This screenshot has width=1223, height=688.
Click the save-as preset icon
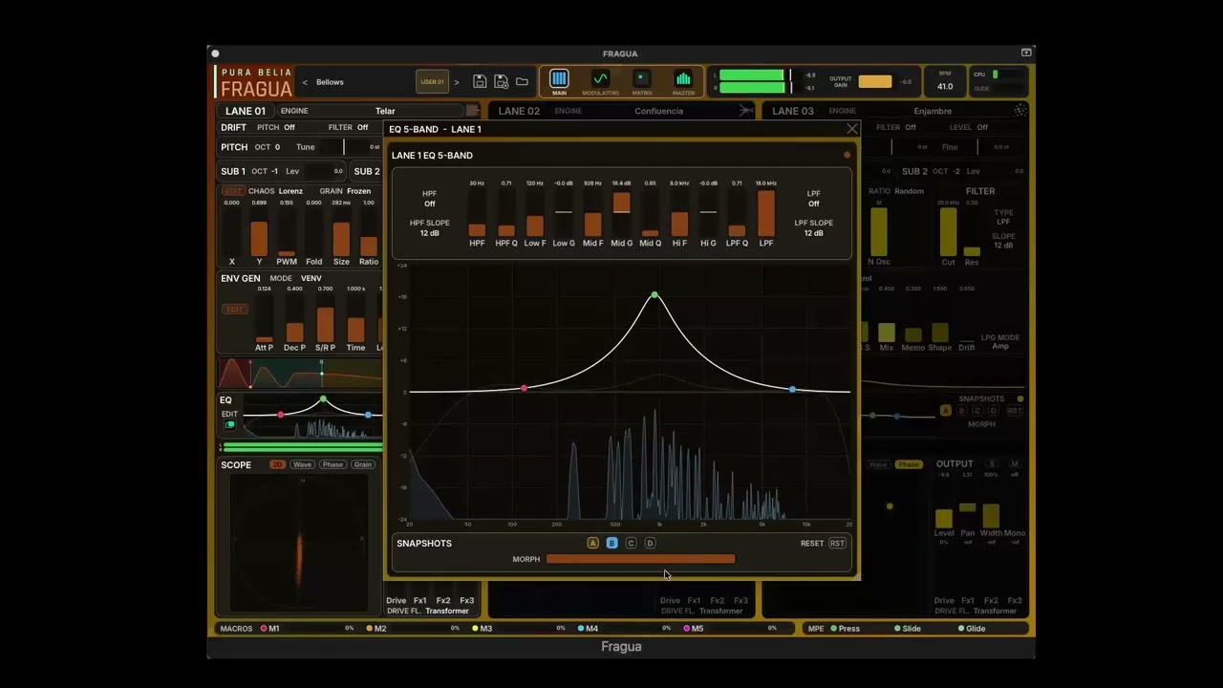(501, 82)
